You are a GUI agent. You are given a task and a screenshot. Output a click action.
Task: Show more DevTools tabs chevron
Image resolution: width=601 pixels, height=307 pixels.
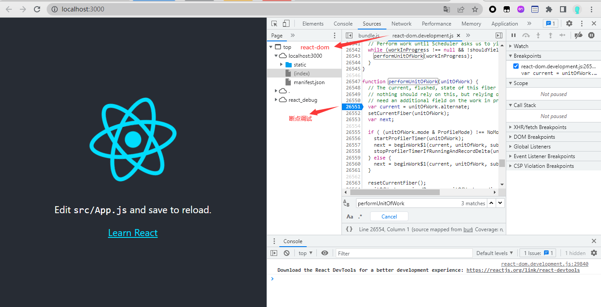click(529, 24)
